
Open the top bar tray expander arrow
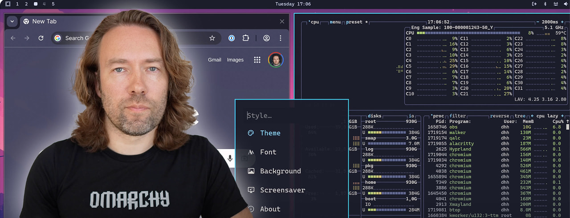[x=534, y=4]
